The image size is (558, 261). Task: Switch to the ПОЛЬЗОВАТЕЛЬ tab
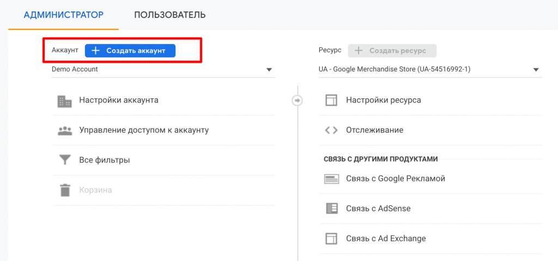pyautogui.click(x=169, y=15)
